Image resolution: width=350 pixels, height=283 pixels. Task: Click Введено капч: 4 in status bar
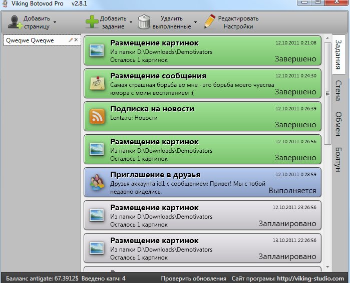pyautogui.click(x=103, y=279)
